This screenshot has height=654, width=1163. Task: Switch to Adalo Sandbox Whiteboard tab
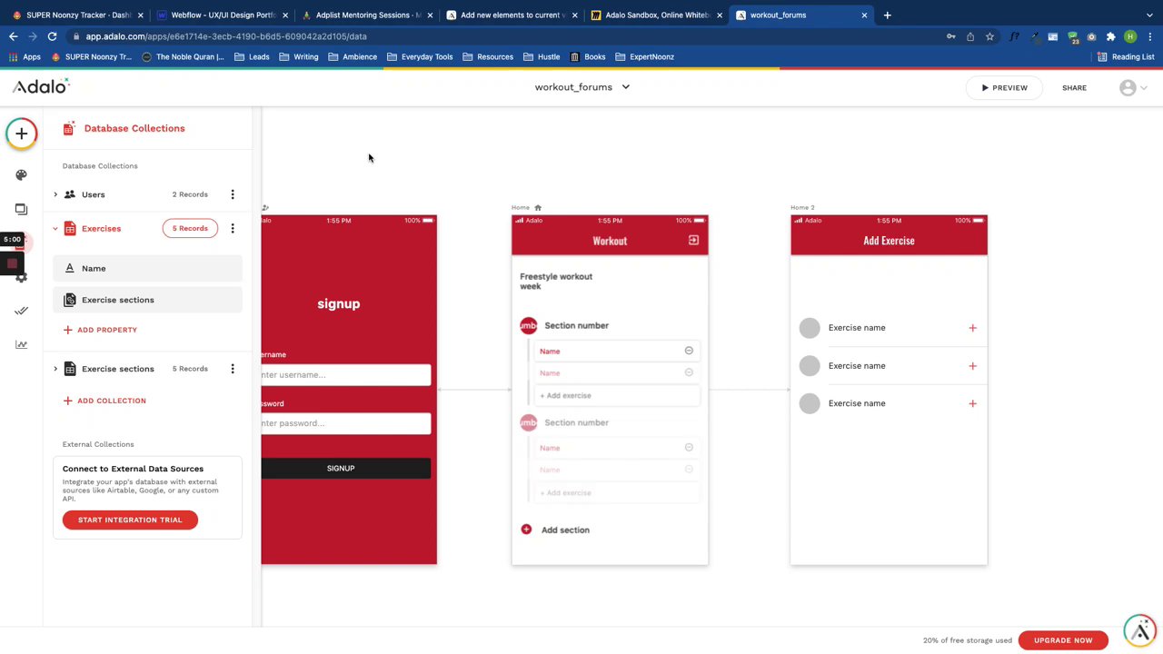657,15
